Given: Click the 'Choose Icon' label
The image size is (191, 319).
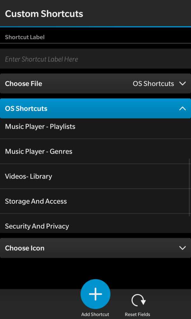Looking at the screenshot, I should [25, 248].
